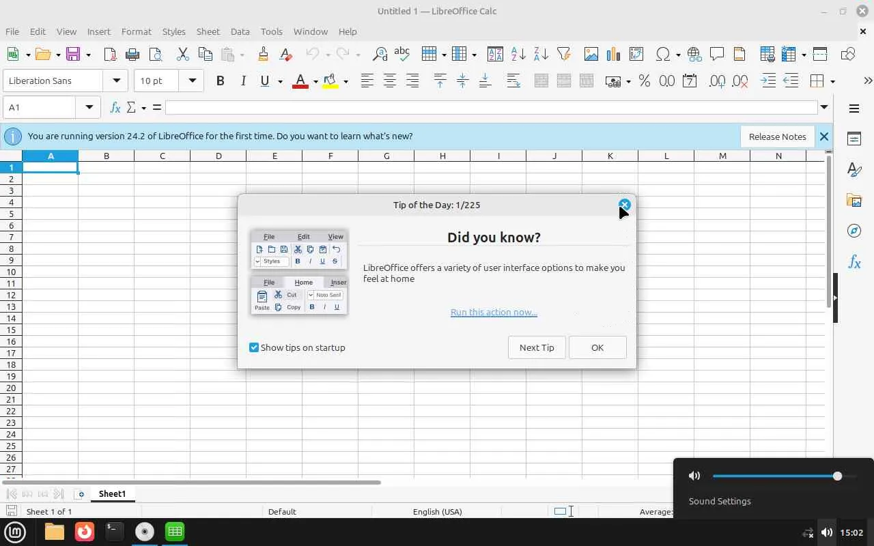Toggle bold formatting
The image size is (874, 546).
pyautogui.click(x=220, y=81)
